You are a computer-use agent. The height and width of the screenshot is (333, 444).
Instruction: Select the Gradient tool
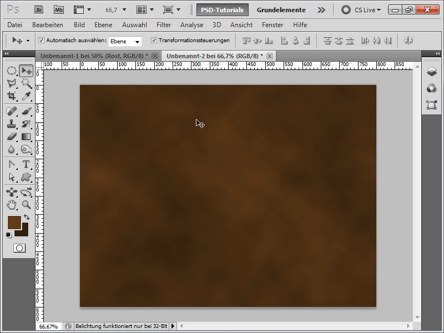[x=26, y=137]
